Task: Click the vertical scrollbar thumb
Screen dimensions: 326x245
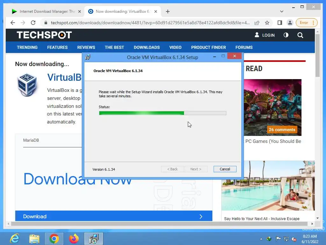Action: tap(317, 55)
